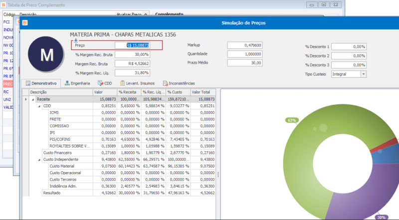The height and width of the screenshot is (220, 399).
Task: Sort by the % Receita column header
Action: (129, 92)
